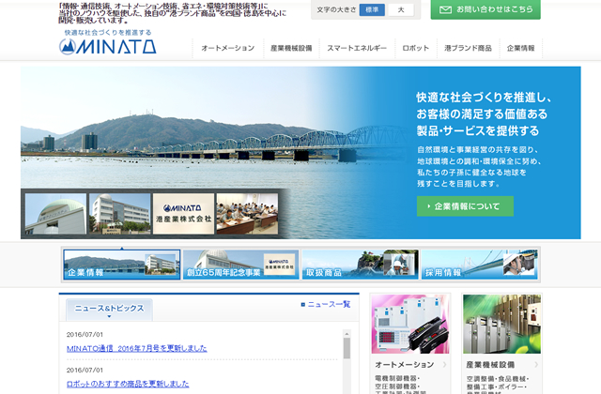Click the envelope icon on contact button

[445, 9]
